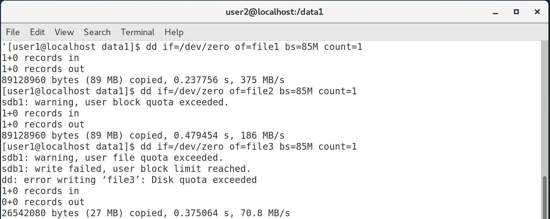Viewport: 550px width, 219px height.
Task: Click the 26542080 bytes copied line
Action: pos(146,213)
